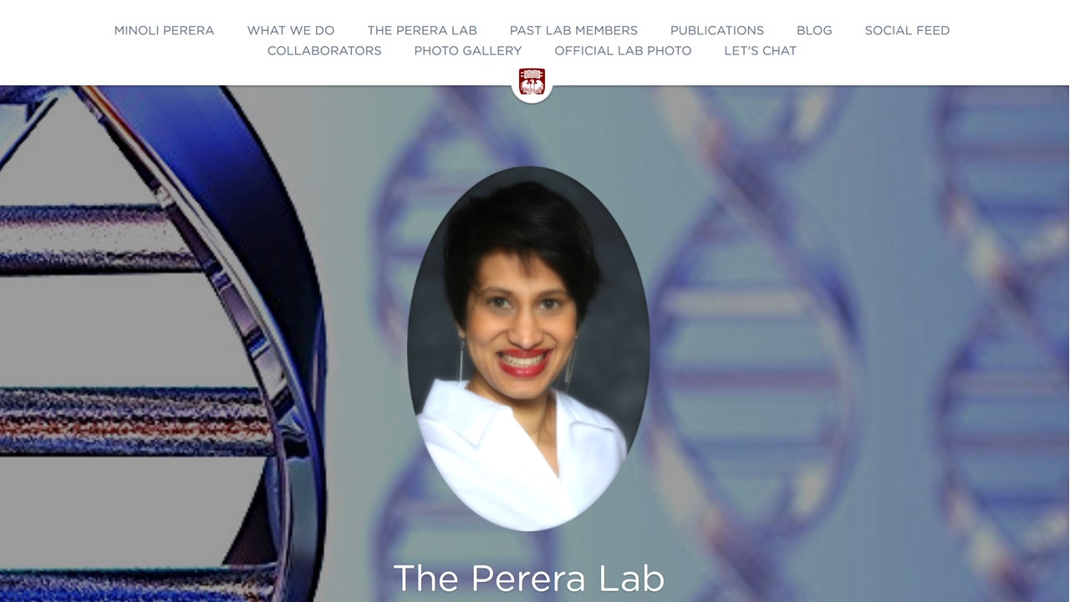This screenshot has width=1070, height=602.
Task: Click the crest logo badge below navigation
Action: point(532,83)
